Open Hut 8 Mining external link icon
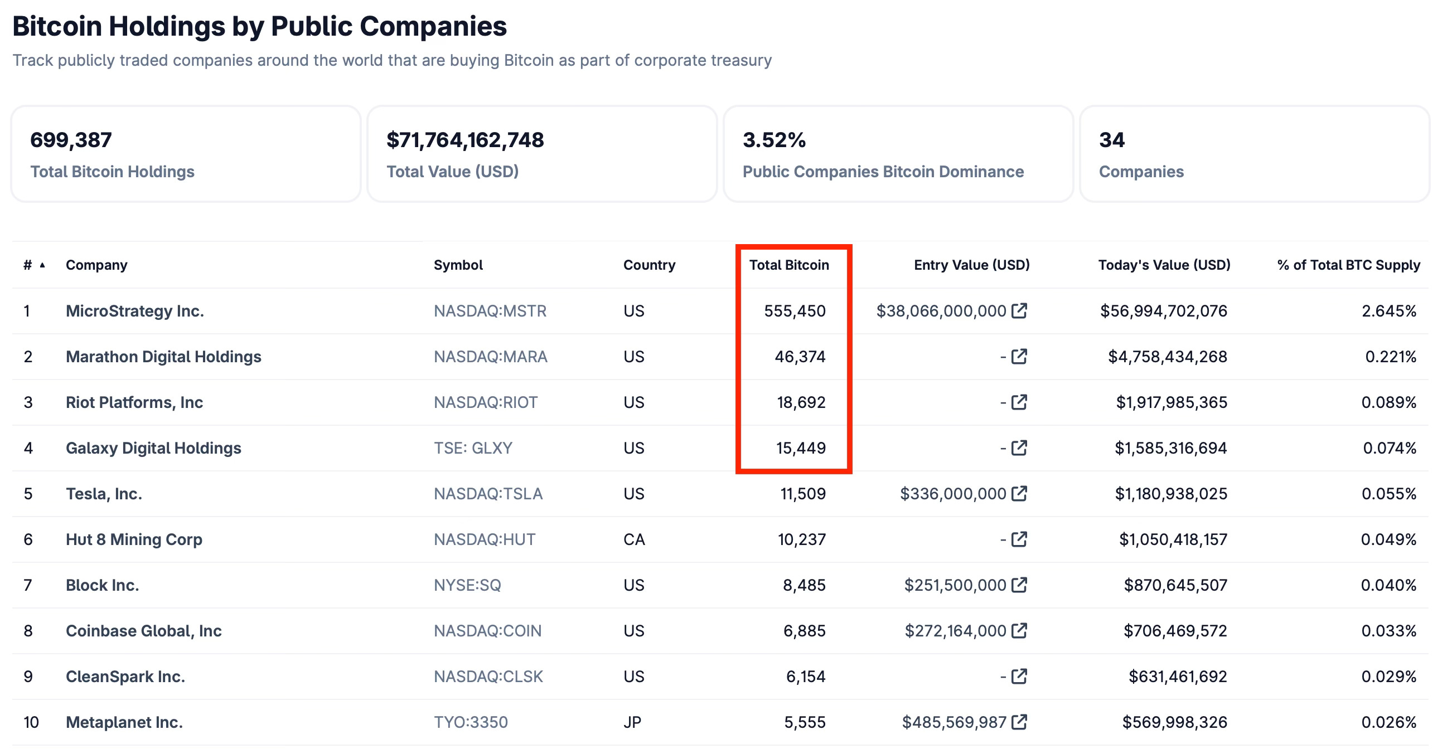Image resolution: width=1452 pixels, height=749 pixels. tap(1019, 539)
